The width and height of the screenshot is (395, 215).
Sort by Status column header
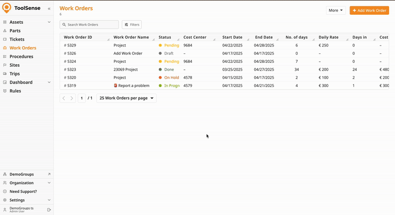[165, 37]
